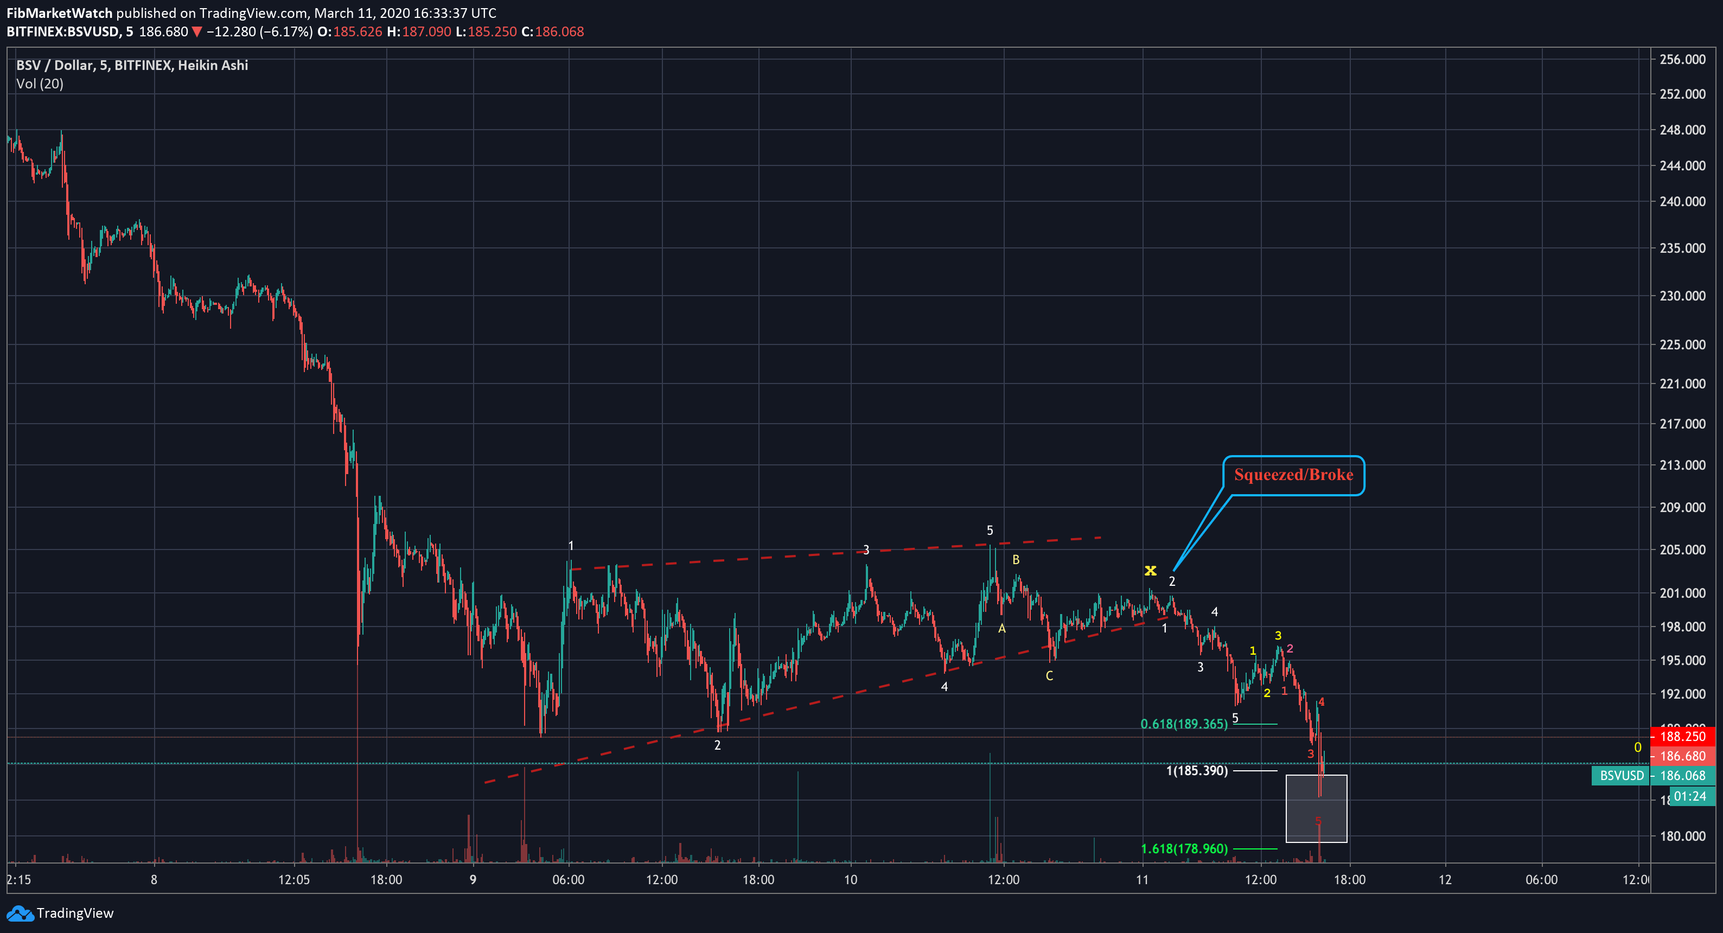This screenshot has height=933, width=1723.
Task: Click the H:187.090 high value
Action: point(419,31)
